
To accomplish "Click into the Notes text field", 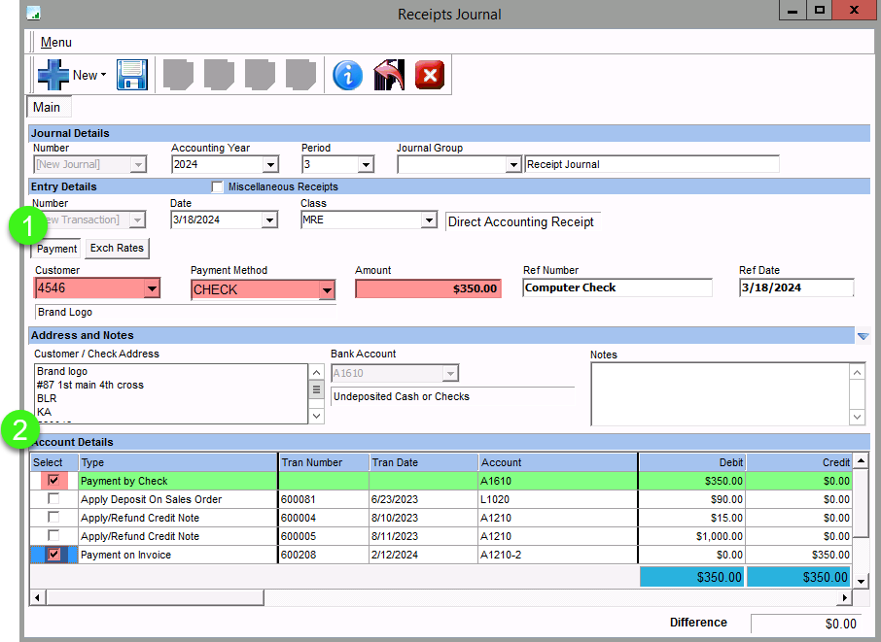I will pos(720,393).
